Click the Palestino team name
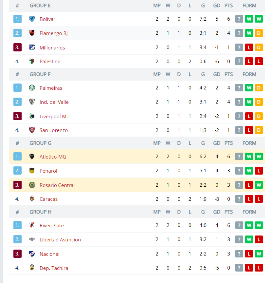The width and height of the screenshot is (271, 283). pos(50,62)
